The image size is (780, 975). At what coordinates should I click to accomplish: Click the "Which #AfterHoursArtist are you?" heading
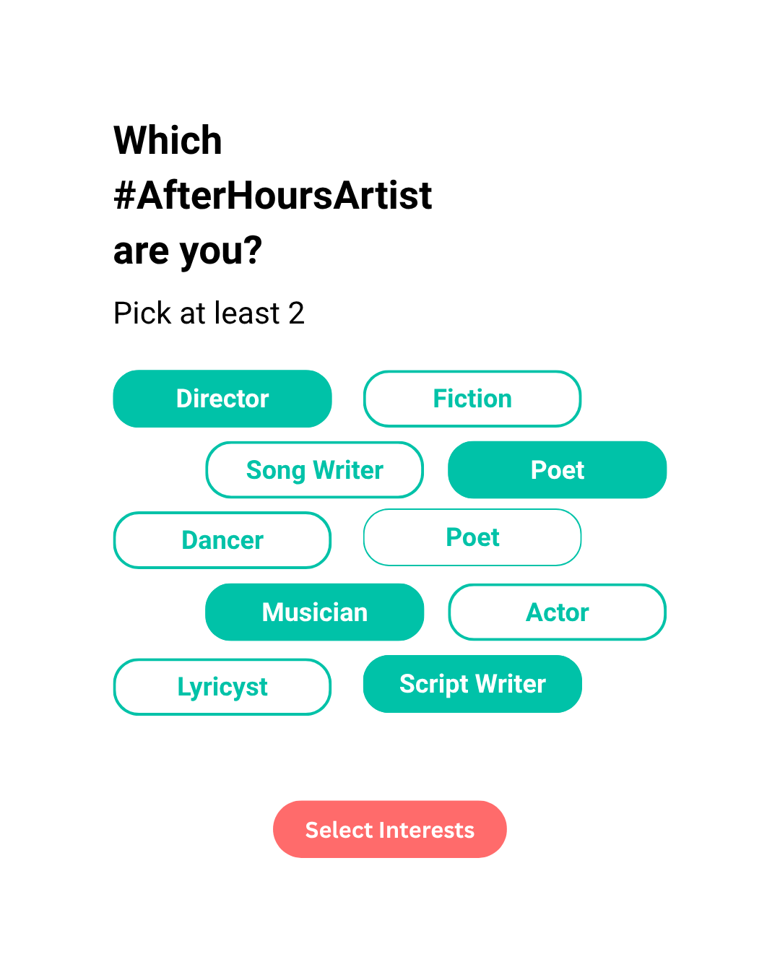tap(272, 195)
